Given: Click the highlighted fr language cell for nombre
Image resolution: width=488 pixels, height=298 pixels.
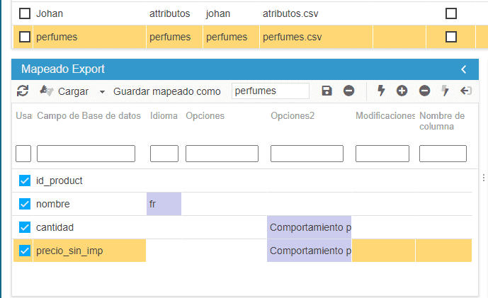Looking at the screenshot, I should tap(164, 204).
